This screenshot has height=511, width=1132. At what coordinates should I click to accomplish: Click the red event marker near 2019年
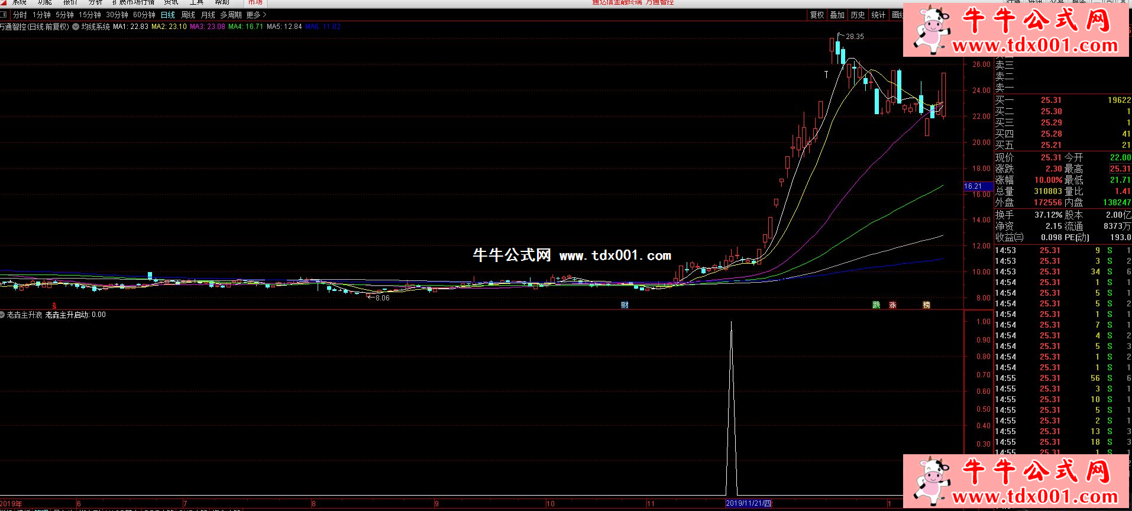54,306
